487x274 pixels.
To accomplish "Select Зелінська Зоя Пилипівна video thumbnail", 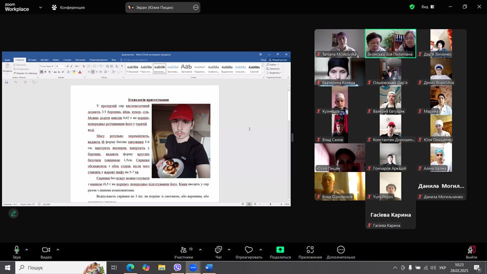I will pos(390,43).
